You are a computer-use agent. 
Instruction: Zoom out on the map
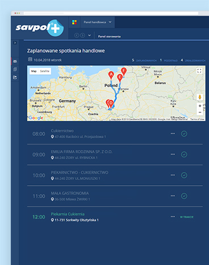pos(200,112)
